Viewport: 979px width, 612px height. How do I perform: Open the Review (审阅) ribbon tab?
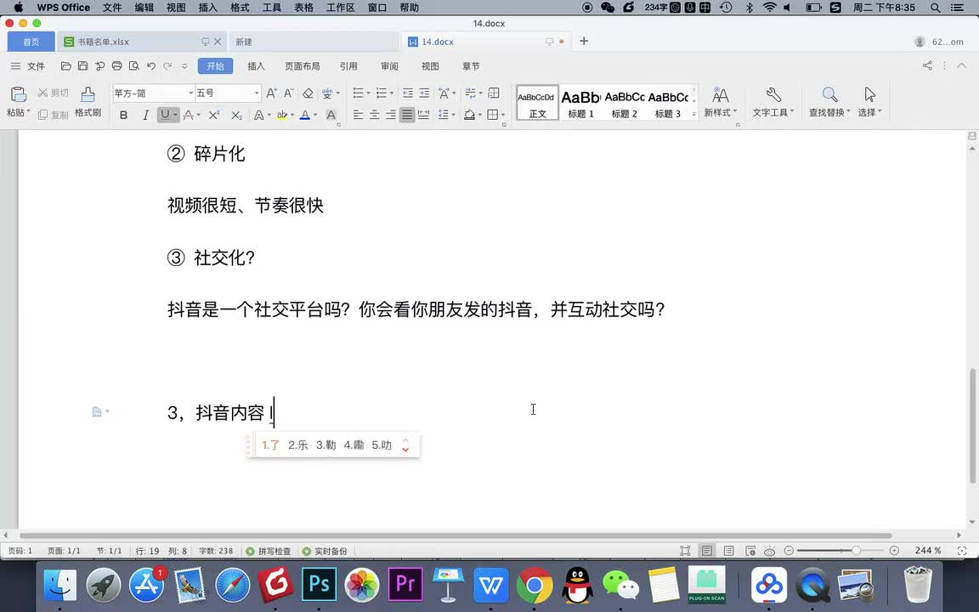[x=389, y=66]
